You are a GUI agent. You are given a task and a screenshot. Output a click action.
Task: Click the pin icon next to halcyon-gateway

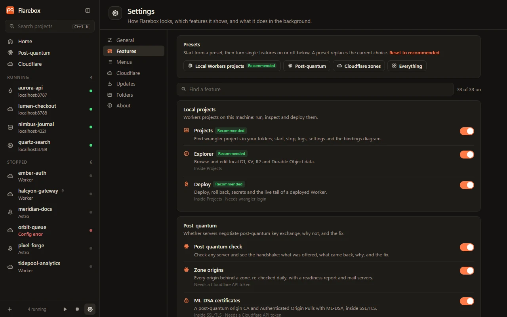[x=63, y=191]
